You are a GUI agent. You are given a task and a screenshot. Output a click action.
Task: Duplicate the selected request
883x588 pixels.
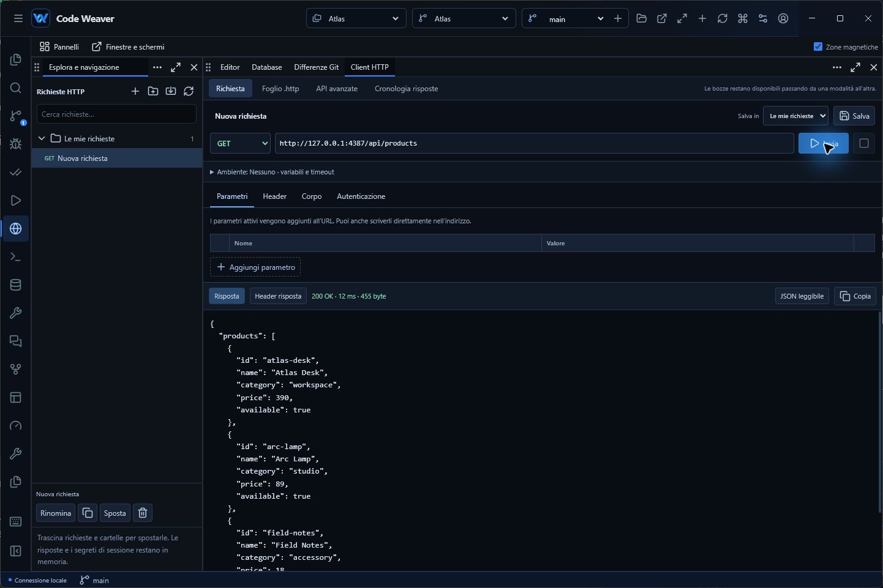[x=88, y=513]
